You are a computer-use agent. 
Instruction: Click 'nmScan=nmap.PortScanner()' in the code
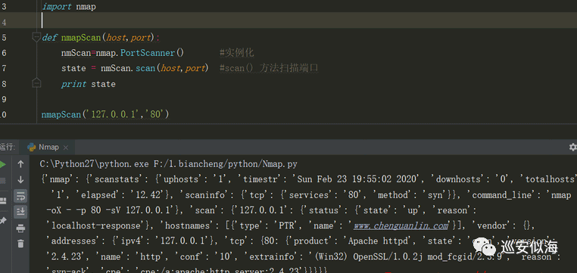click(x=123, y=53)
